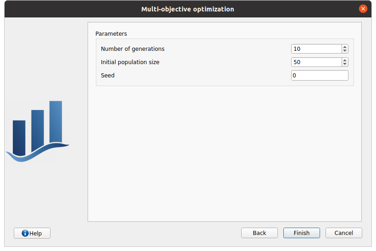This screenshot has height=251, width=376.
Task: Cancel the optimization wizard
Action: [x=343, y=233]
